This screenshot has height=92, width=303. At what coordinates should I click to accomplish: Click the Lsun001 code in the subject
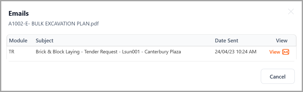point(130,52)
